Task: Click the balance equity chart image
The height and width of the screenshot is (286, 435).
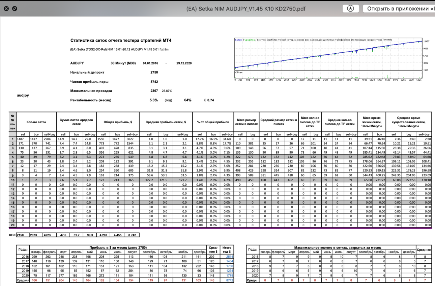Action: click(x=332, y=60)
